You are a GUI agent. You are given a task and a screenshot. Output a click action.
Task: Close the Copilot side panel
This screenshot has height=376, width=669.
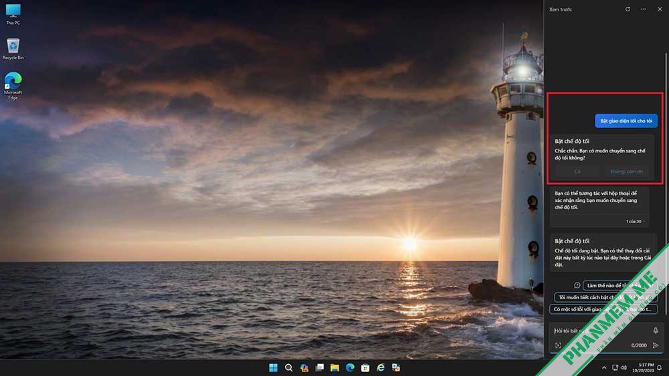[660, 9]
